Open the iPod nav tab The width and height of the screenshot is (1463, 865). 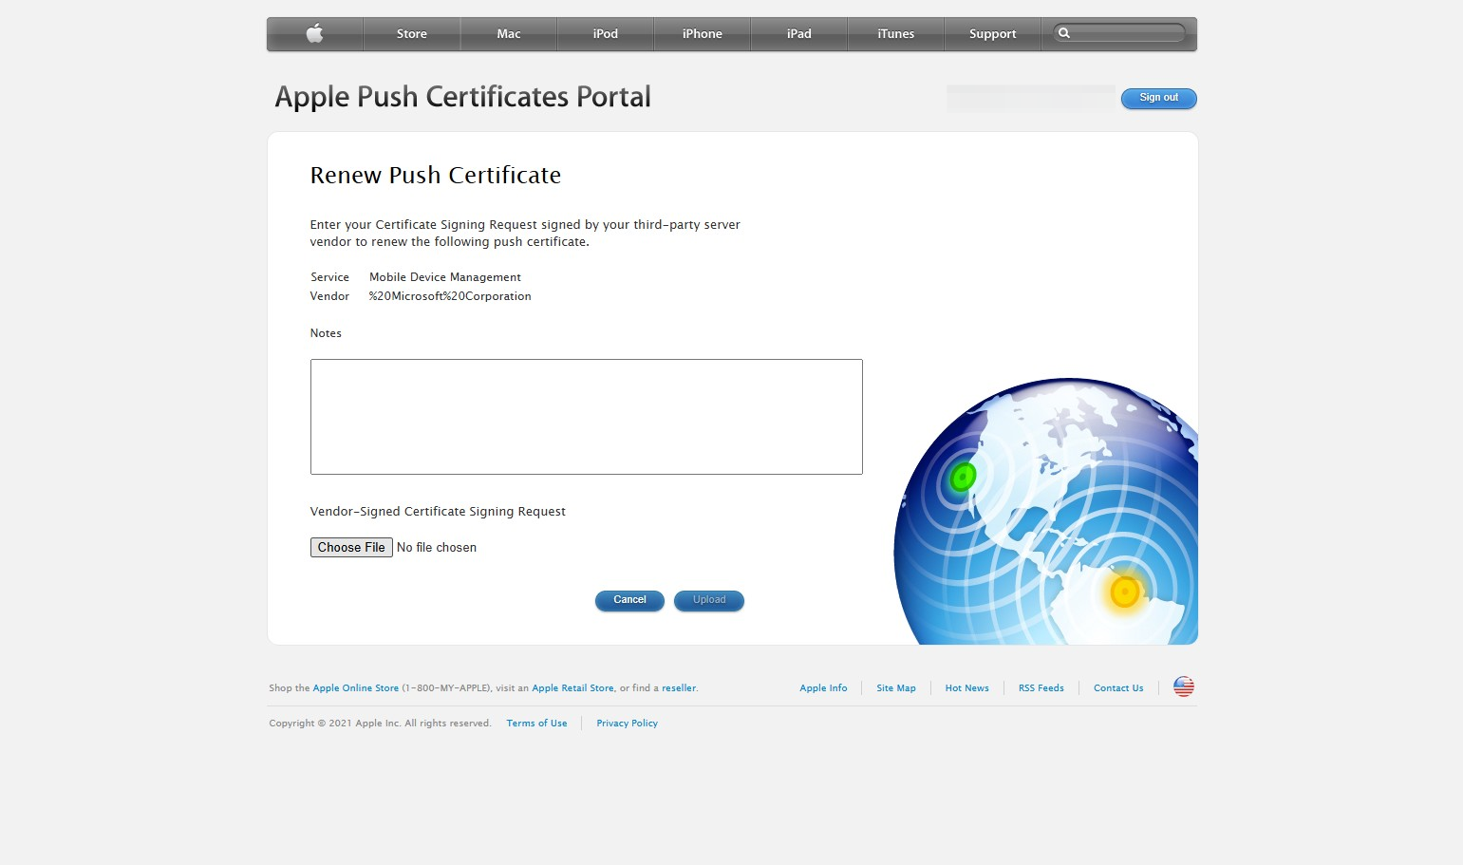coord(606,34)
